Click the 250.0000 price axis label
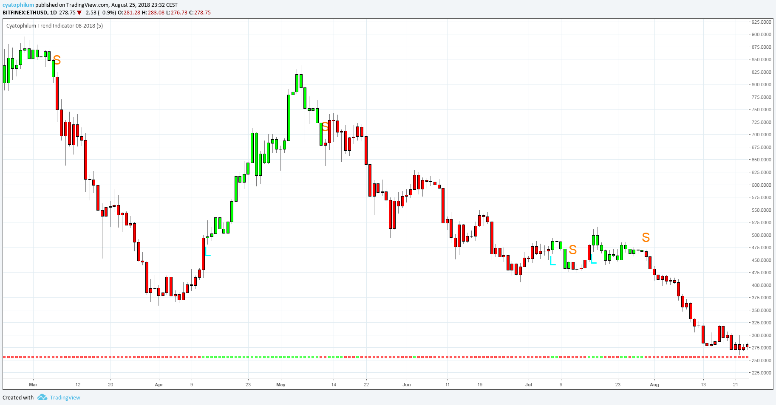Screen dimensions: 776x405 click(x=761, y=360)
